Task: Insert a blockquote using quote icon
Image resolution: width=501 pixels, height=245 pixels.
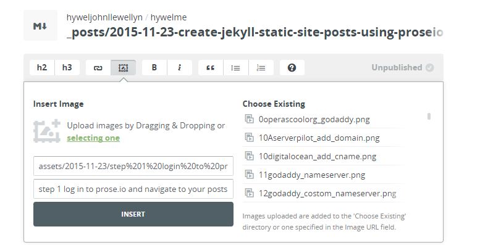Action: click(x=211, y=68)
